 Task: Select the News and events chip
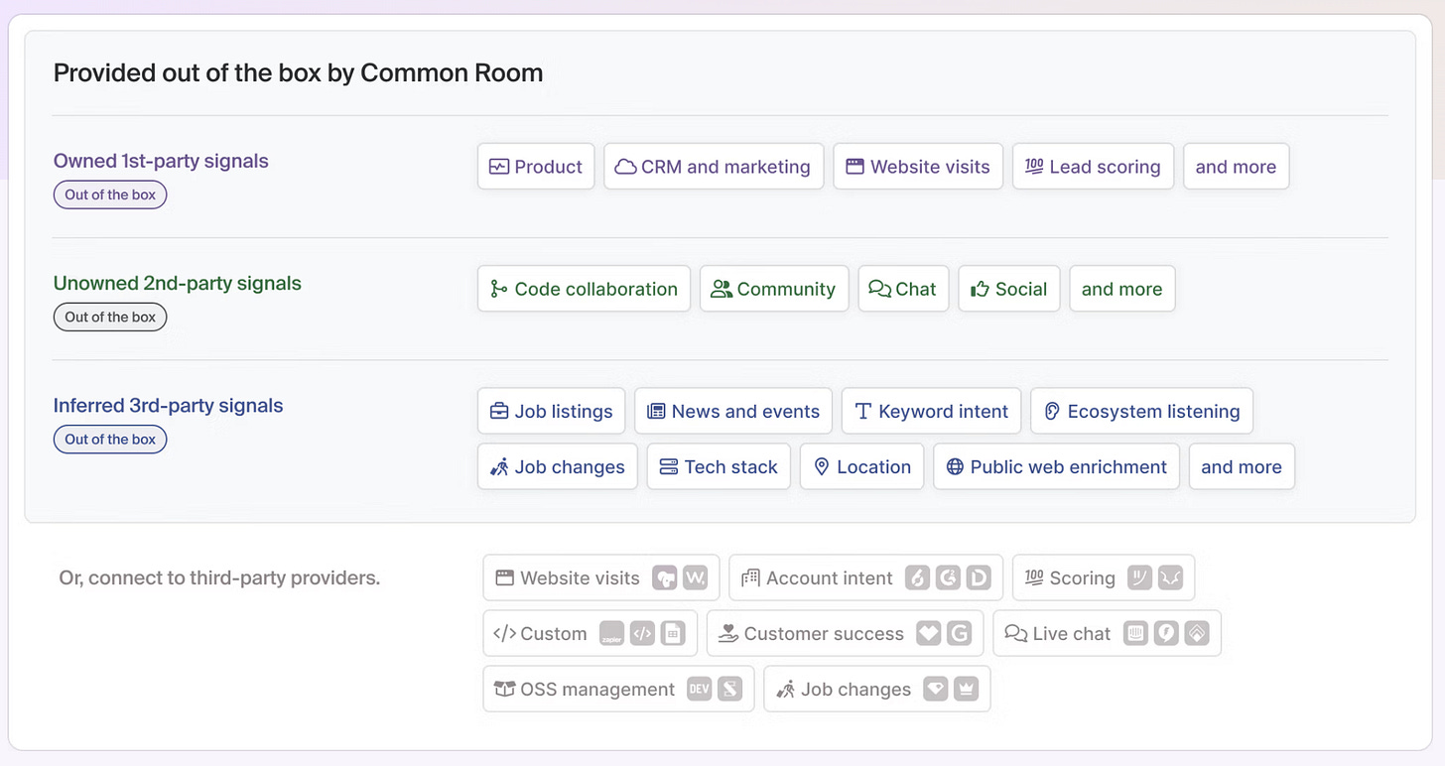(x=733, y=411)
